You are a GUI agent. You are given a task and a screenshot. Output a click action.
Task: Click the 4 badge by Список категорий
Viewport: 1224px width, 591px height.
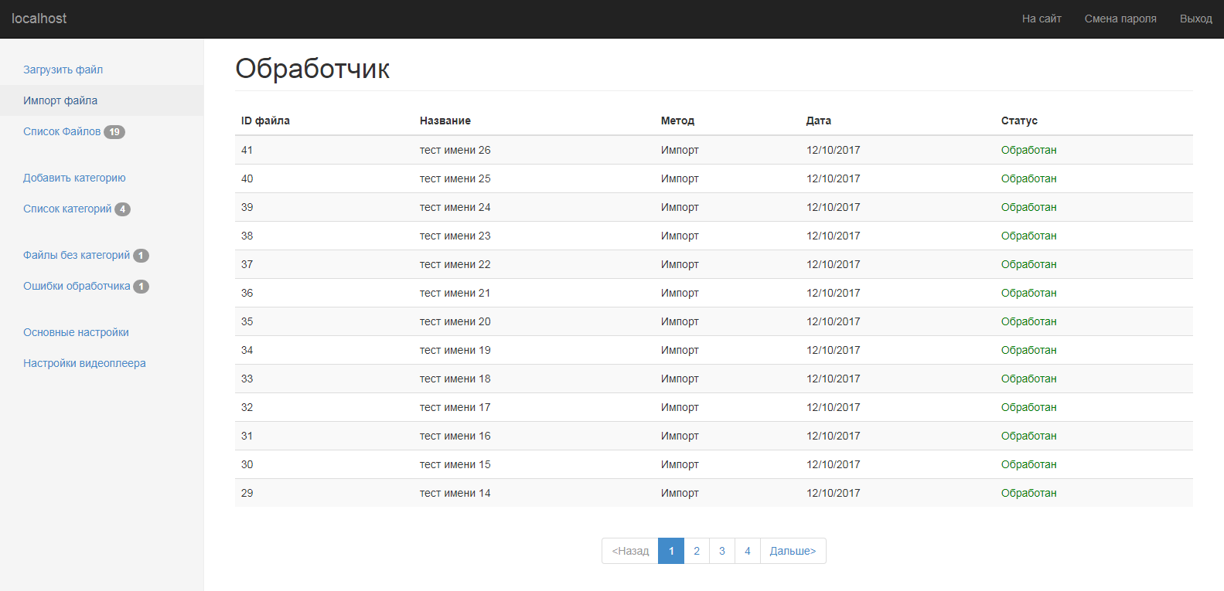point(122,209)
